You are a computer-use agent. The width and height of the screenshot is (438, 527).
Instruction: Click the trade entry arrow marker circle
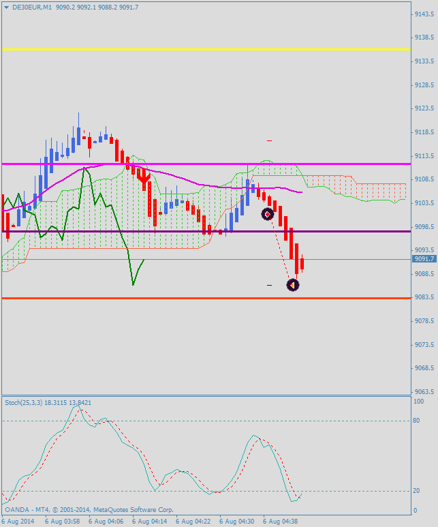268,214
